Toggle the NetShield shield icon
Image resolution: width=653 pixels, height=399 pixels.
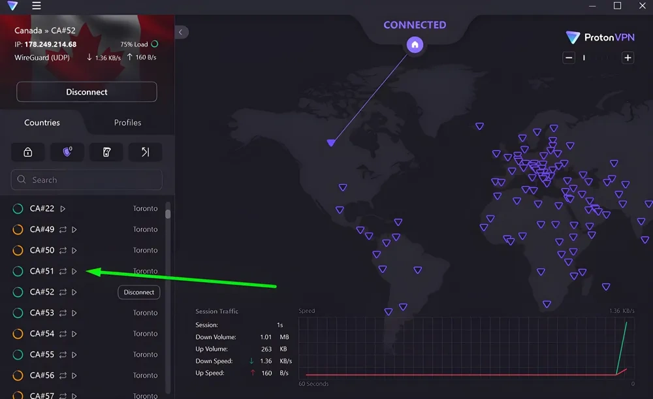(67, 152)
